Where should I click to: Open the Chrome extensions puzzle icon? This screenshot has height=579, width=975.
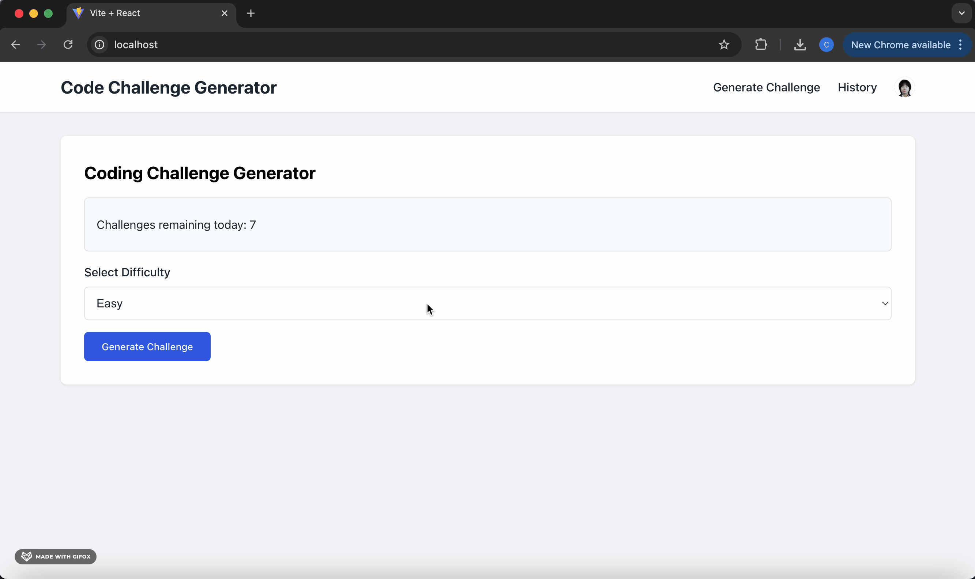pos(761,45)
